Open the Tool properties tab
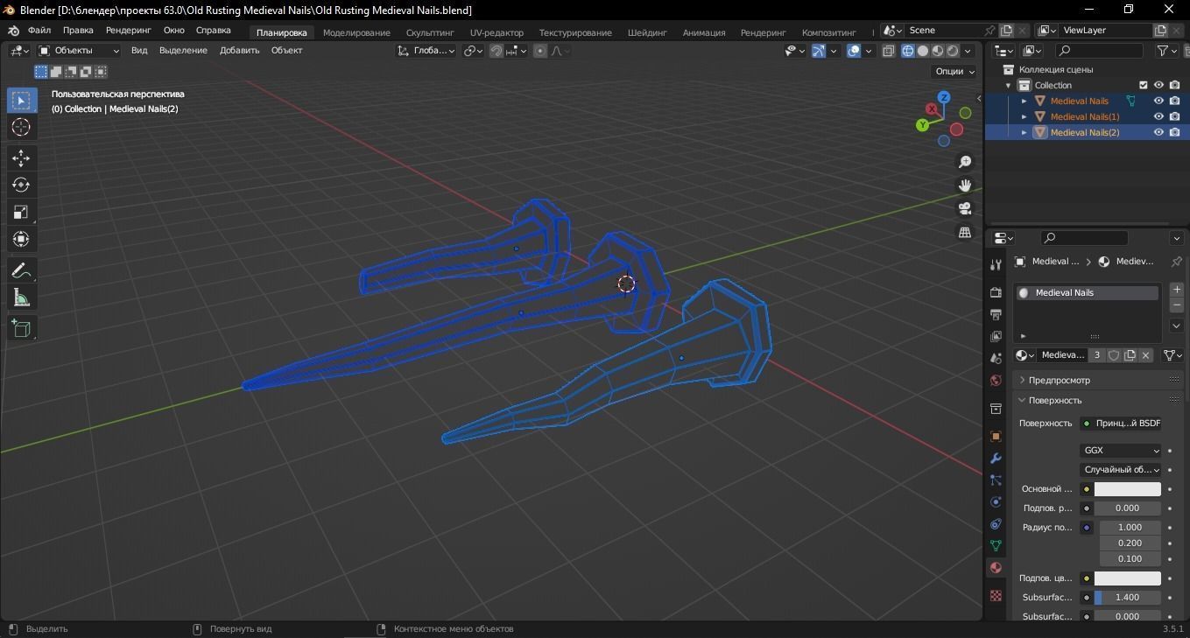The height and width of the screenshot is (638, 1190). coord(996,264)
